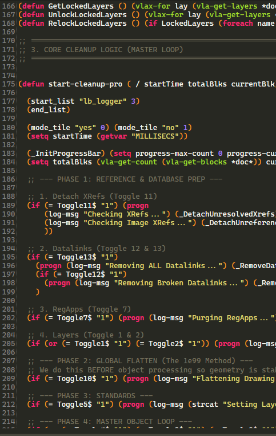Click the vla-get-blocks function

click(x=196, y=162)
